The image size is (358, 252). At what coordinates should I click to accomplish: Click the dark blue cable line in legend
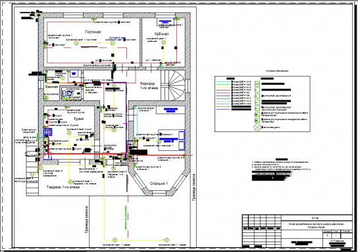tap(223, 110)
